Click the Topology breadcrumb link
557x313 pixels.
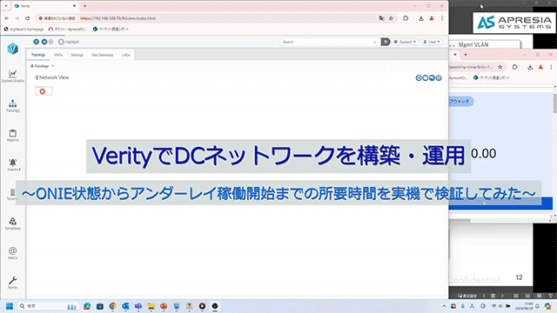click(42, 66)
